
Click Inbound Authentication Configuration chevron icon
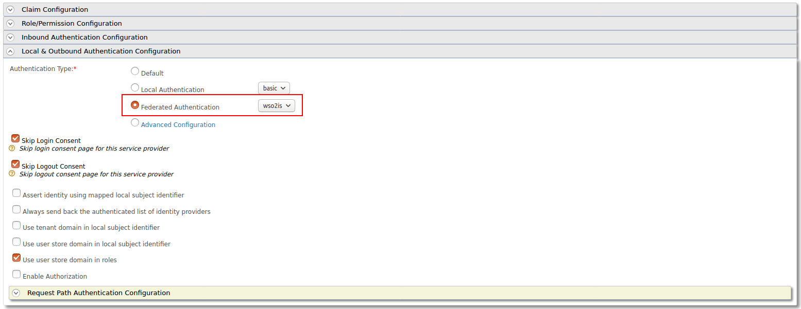pyautogui.click(x=10, y=38)
